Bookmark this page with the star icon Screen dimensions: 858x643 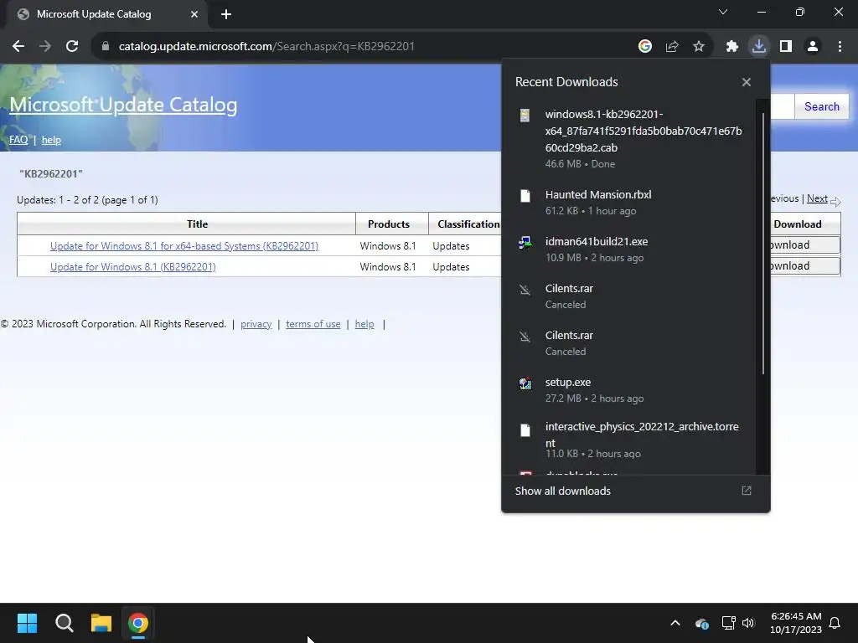(x=699, y=47)
